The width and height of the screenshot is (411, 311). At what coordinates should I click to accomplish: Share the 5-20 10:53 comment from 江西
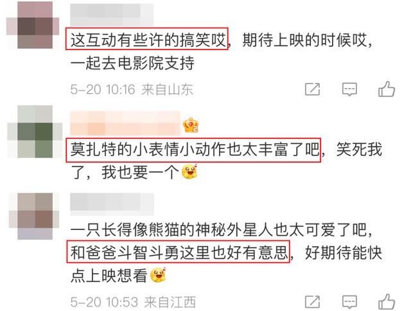313,301
